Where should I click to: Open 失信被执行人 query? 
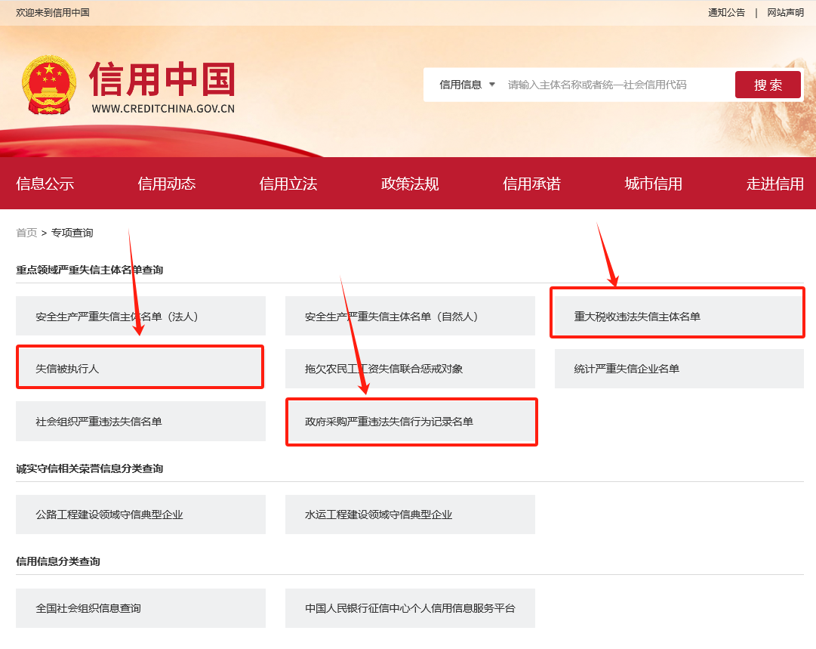(140, 369)
